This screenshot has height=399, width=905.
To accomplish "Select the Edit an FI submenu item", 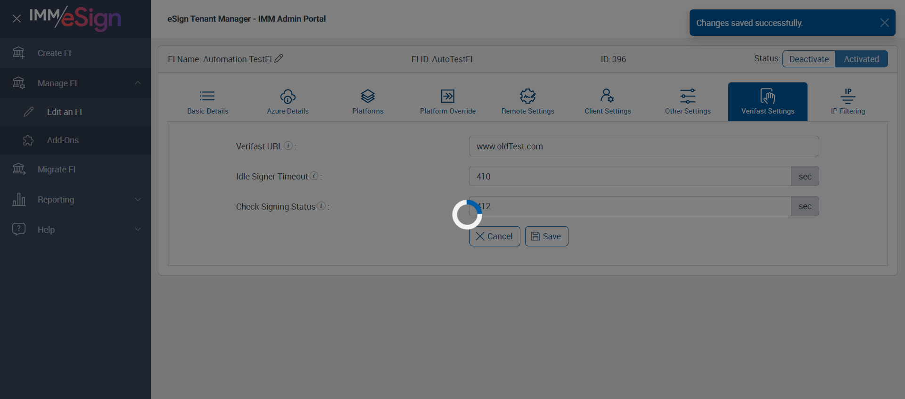I will click(75, 112).
